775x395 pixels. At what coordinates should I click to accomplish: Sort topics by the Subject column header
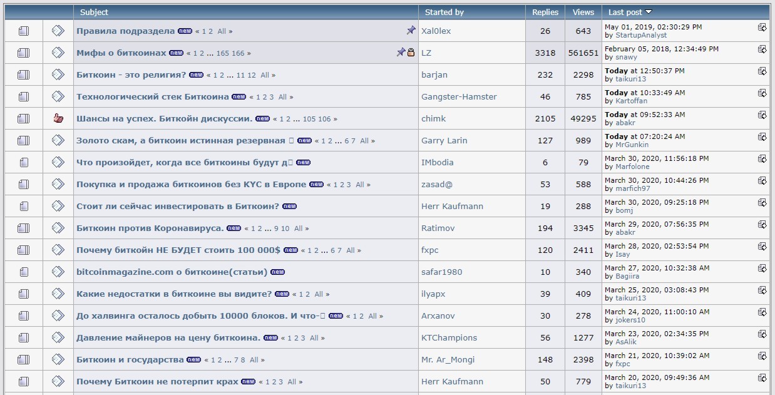click(94, 12)
